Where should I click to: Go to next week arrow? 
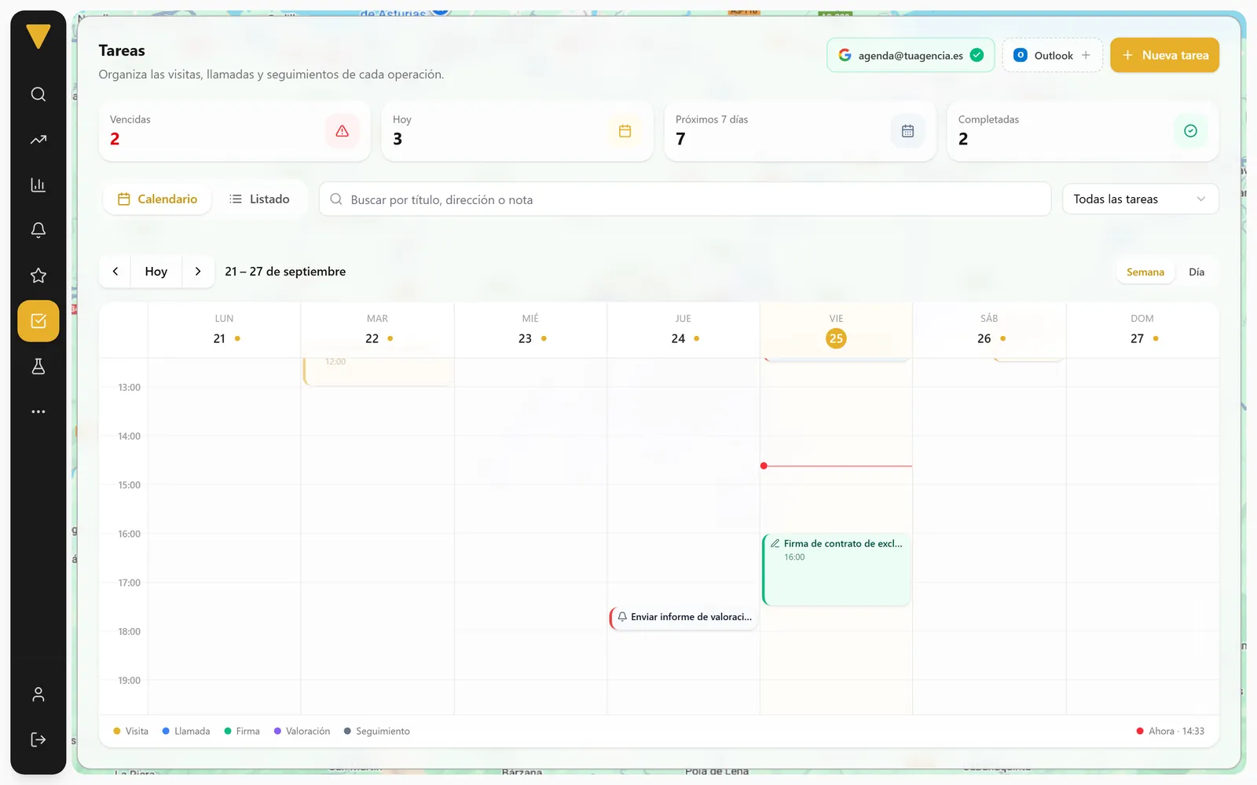[198, 272]
